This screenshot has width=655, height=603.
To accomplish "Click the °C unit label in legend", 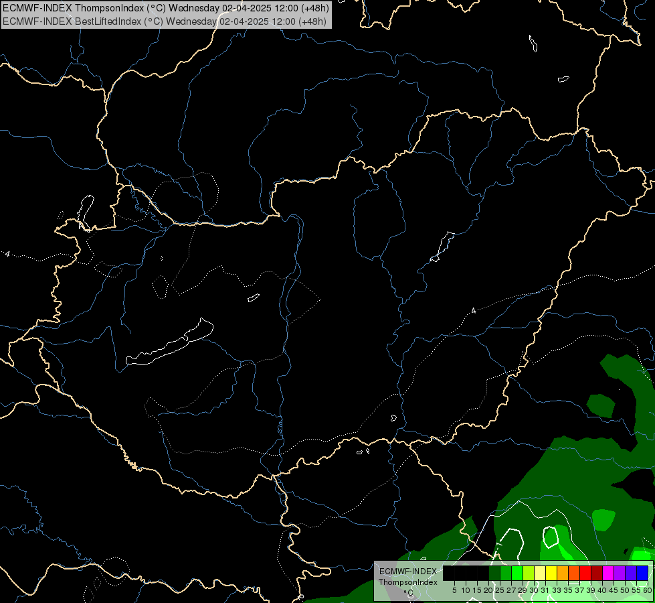I will pyautogui.click(x=409, y=592).
